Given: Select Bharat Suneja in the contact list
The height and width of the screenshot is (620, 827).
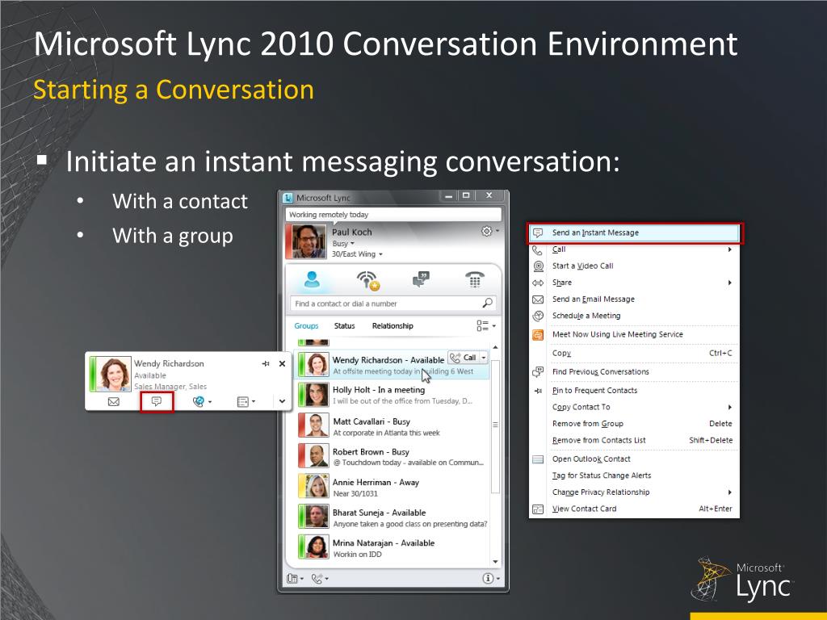Looking at the screenshot, I should 393,517.
